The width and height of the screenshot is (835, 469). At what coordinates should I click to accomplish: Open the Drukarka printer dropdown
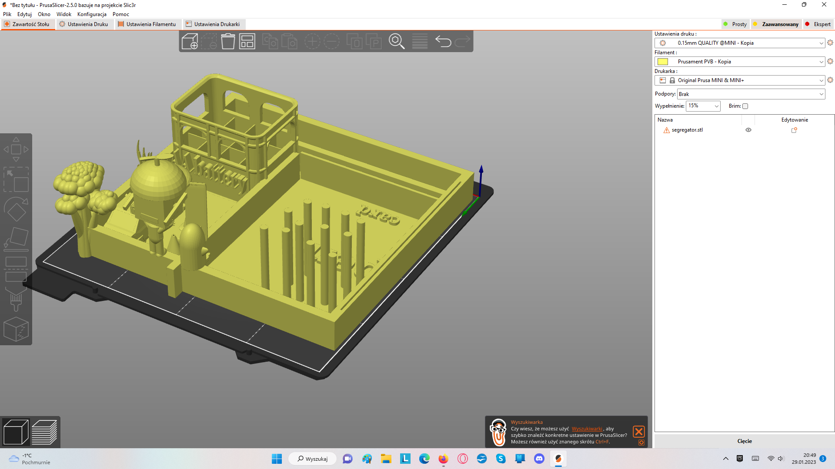(740, 80)
